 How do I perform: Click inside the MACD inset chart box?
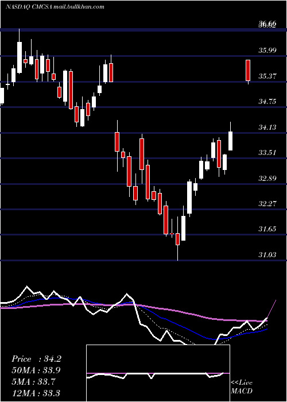point(158,373)
